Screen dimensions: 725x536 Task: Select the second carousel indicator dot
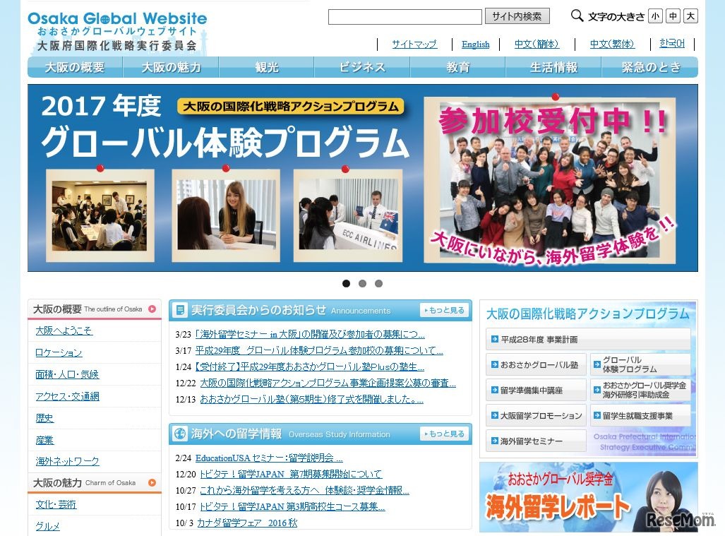click(x=362, y=283)
